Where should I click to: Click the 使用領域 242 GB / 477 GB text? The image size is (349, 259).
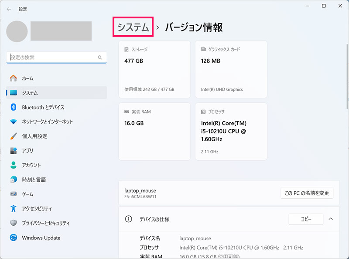point(149,90)
